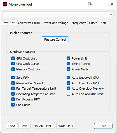Click the Load button

12,126
